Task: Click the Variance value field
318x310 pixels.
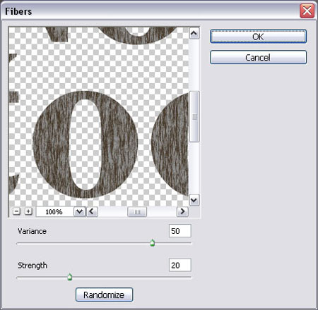Action: click(x=180, y=231)
